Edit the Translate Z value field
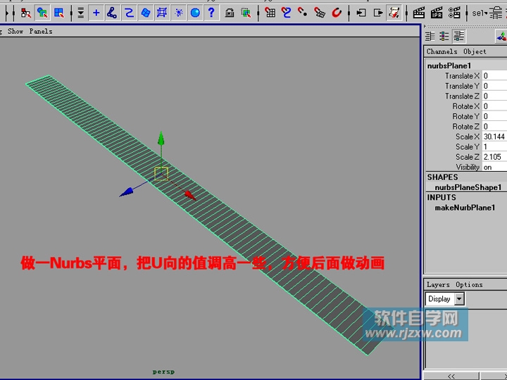The height and width of the screenshot is (380, 507). click(x=494, y=96)
